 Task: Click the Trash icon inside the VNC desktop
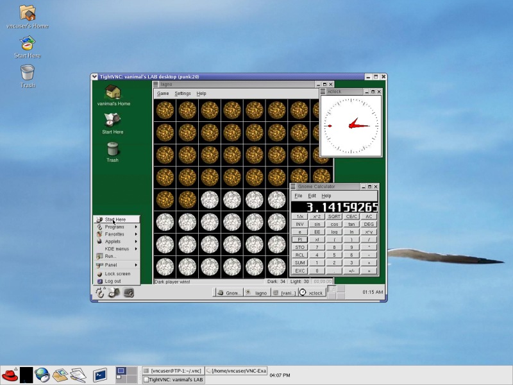tap(112, 150)
